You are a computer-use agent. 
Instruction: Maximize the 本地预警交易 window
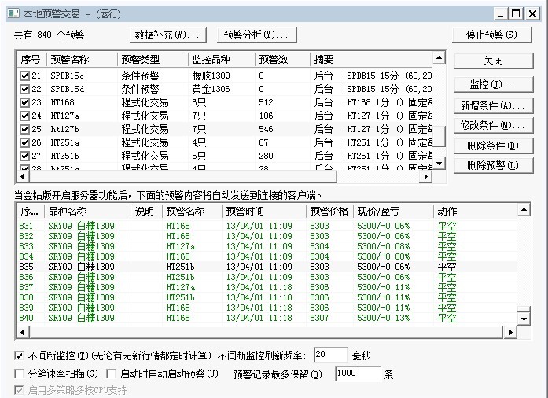[515, 13]
